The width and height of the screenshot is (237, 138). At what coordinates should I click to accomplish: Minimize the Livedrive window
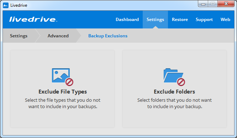click(203, 4)
